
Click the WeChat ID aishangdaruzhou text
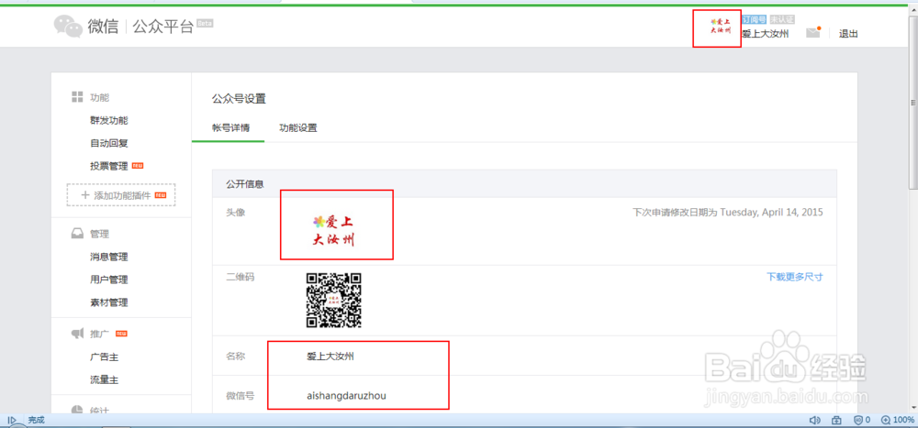tap(347, 396)
